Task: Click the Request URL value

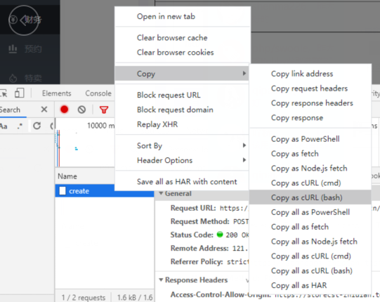Action: click(234, 208)
